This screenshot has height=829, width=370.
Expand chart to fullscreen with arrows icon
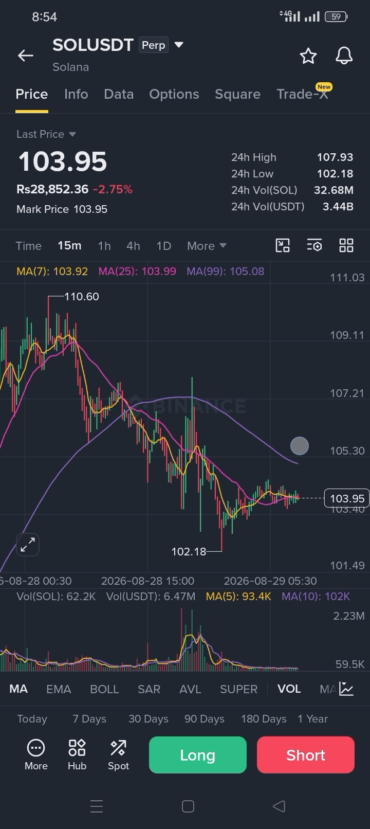28,545
